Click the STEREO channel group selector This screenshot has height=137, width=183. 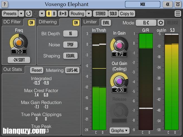coord(100,14)
